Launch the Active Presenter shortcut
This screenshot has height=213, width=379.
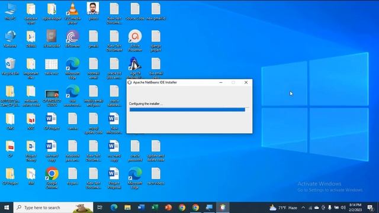coord(135,41)
